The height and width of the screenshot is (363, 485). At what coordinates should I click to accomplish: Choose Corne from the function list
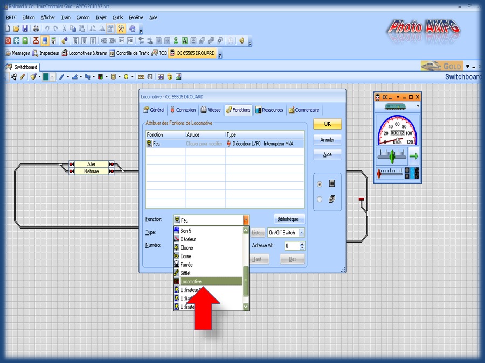point(208,256)
